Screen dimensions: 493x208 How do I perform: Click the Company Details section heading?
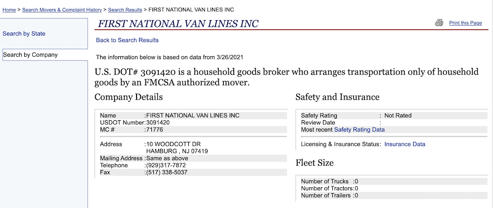[x=129, y=97]
